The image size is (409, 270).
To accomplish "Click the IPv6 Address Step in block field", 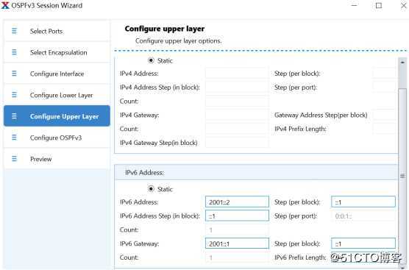I will point(237,216).
